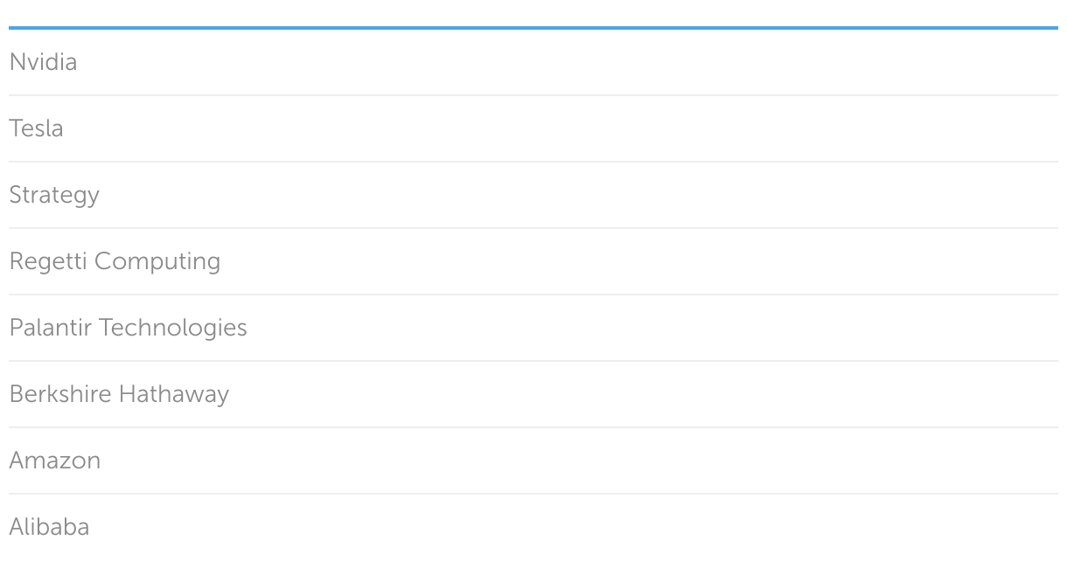
Task: Click the Alibaba entry
Action: click(49, 527)
